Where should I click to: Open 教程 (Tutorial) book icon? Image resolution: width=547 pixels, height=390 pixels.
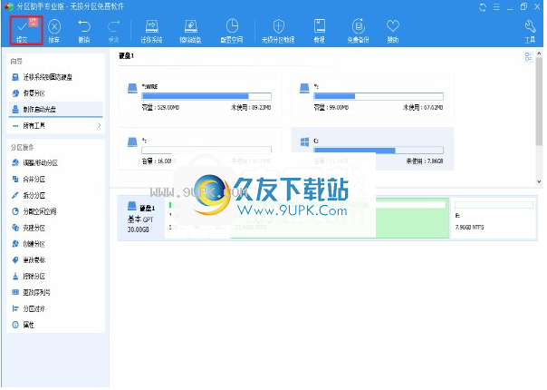point(319,31)
